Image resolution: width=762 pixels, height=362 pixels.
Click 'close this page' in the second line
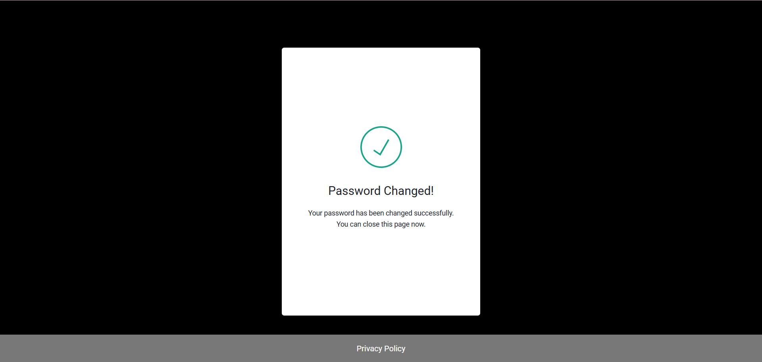click(x=377, y=224)
